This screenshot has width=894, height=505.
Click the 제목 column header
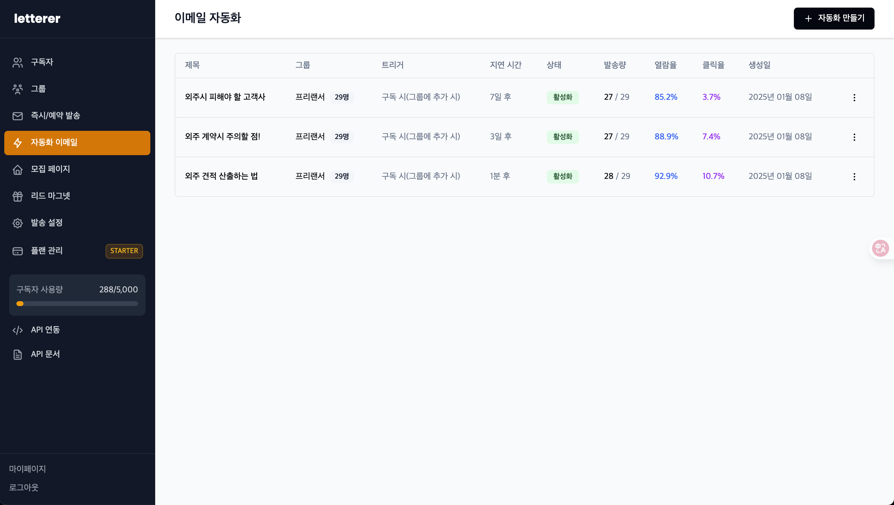(x=192, y=65)
